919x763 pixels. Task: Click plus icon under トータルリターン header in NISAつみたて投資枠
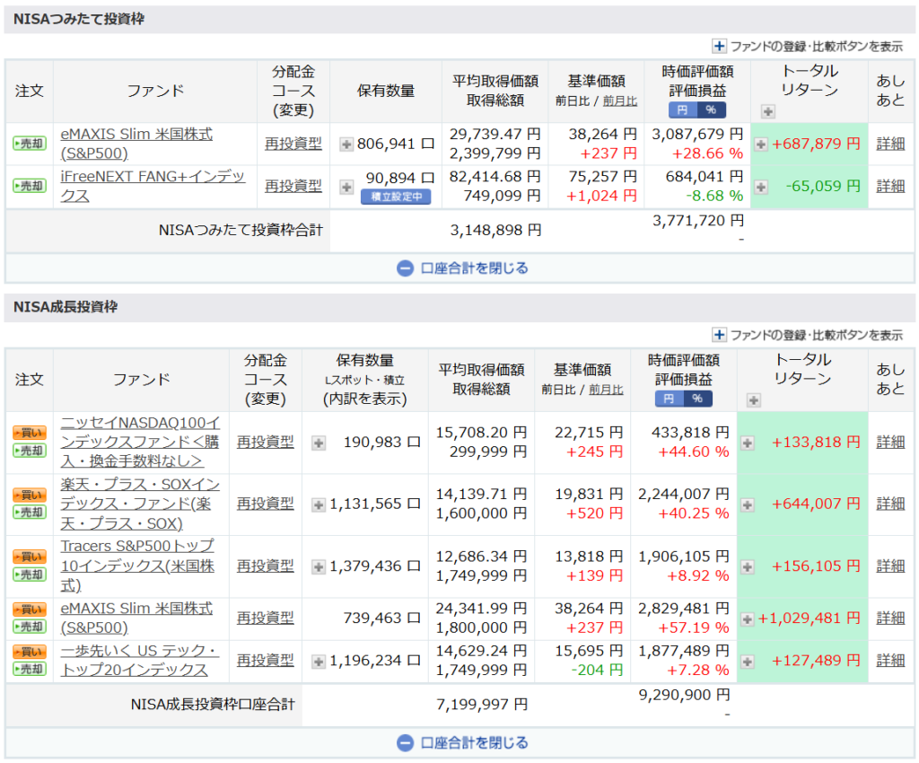point(766,111)
